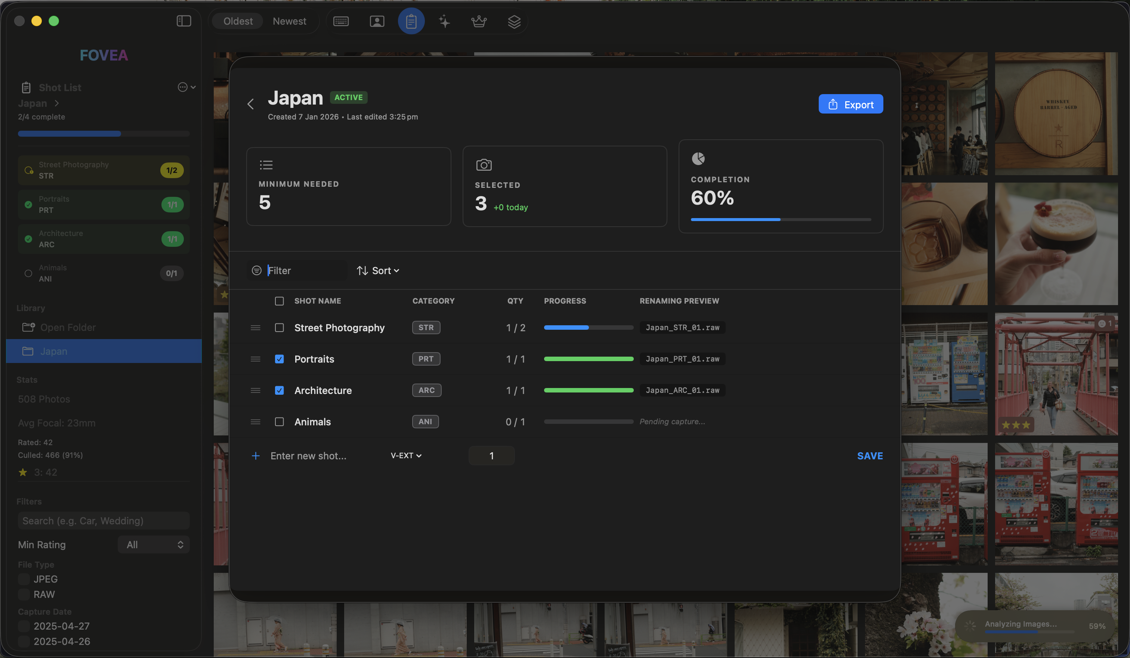The height and width of the screenshot is (658, 1130).
Task: Click the Enter new shot input field
Action: [308, 455]
